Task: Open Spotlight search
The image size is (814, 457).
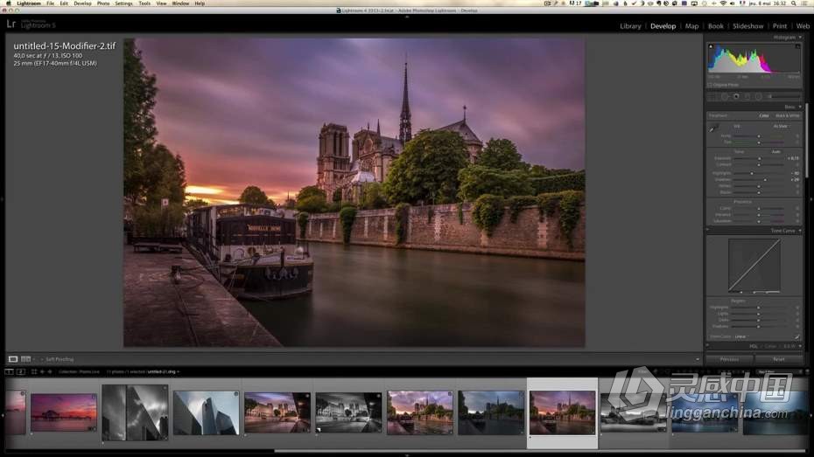Action: click(x=796, y=3)
